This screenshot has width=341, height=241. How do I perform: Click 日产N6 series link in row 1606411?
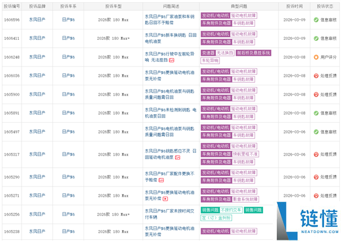pos(68,38)
